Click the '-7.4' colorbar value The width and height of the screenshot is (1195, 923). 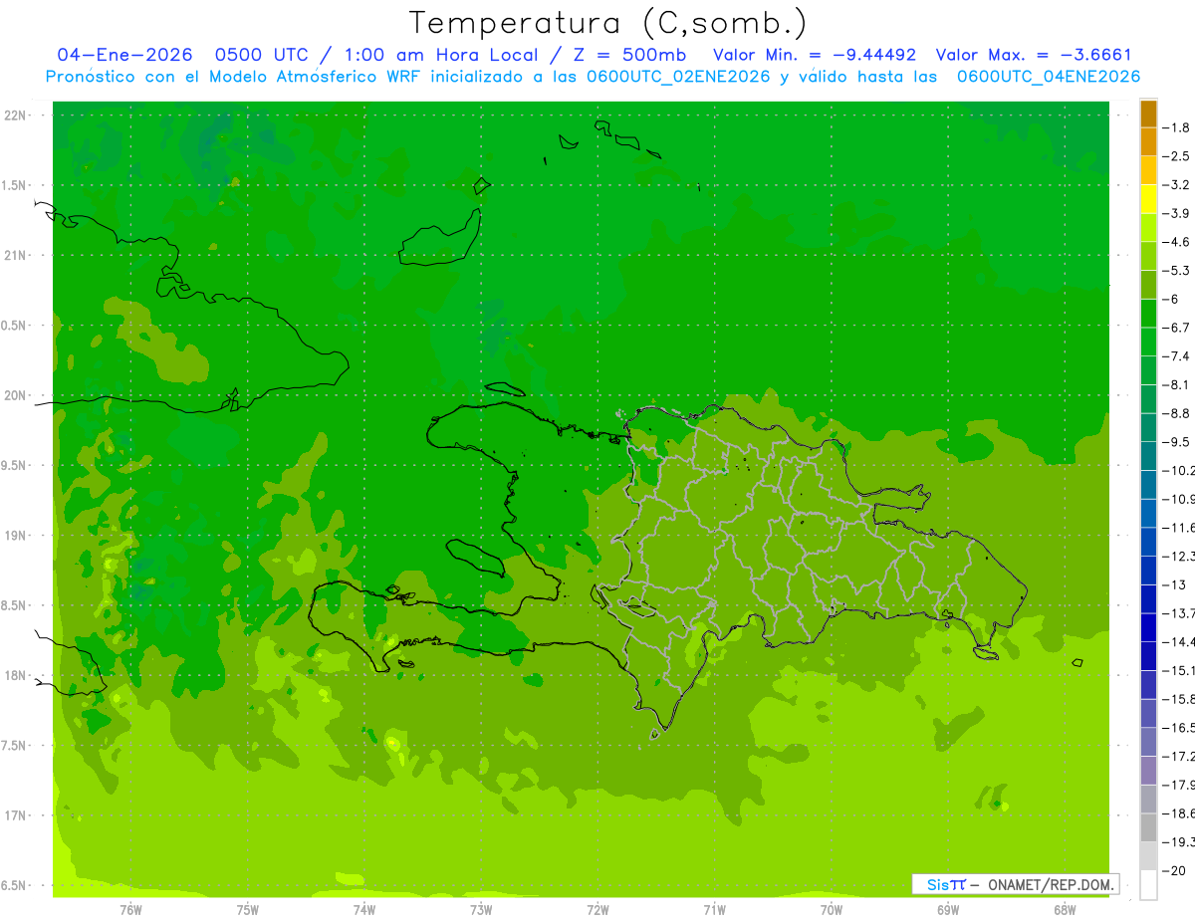point(1177,356)
